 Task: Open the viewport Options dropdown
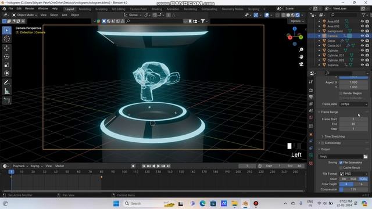coord(297,21)
